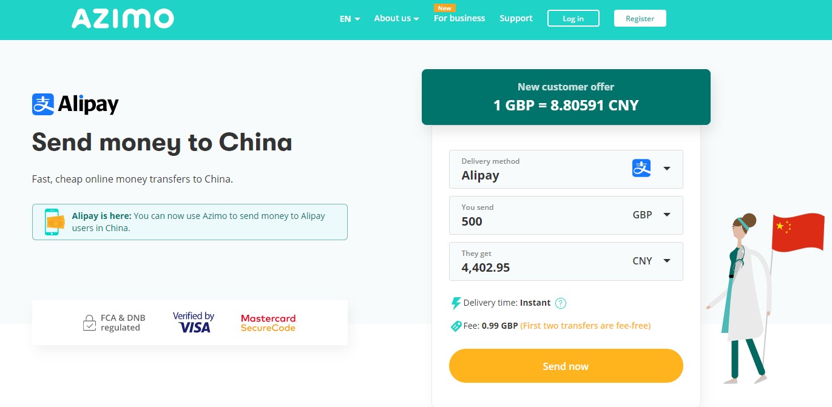This screenshot has width=832, height=407.
Task: Open the GBP currency dropdown
Action: coord(666,215)
